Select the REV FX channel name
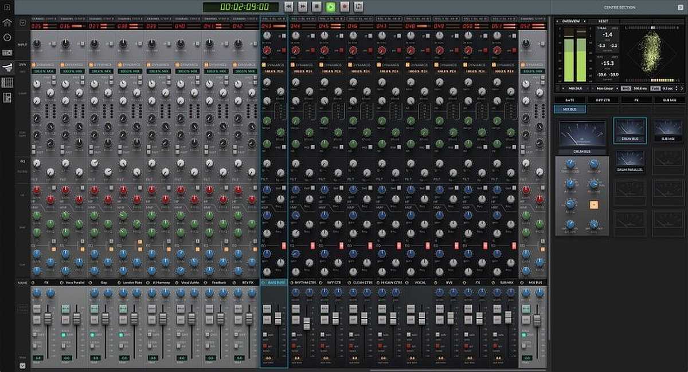This screenshot has width=688, height=372. 247,282
